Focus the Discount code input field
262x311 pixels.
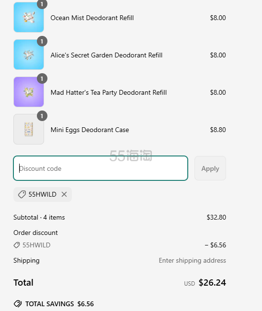101,168
